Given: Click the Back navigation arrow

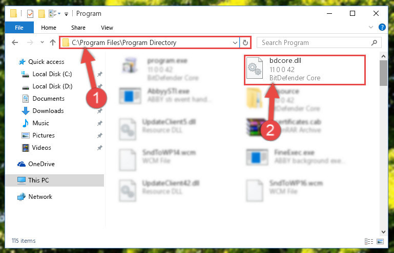Looking at the screenshot, I should coord(15,42).
